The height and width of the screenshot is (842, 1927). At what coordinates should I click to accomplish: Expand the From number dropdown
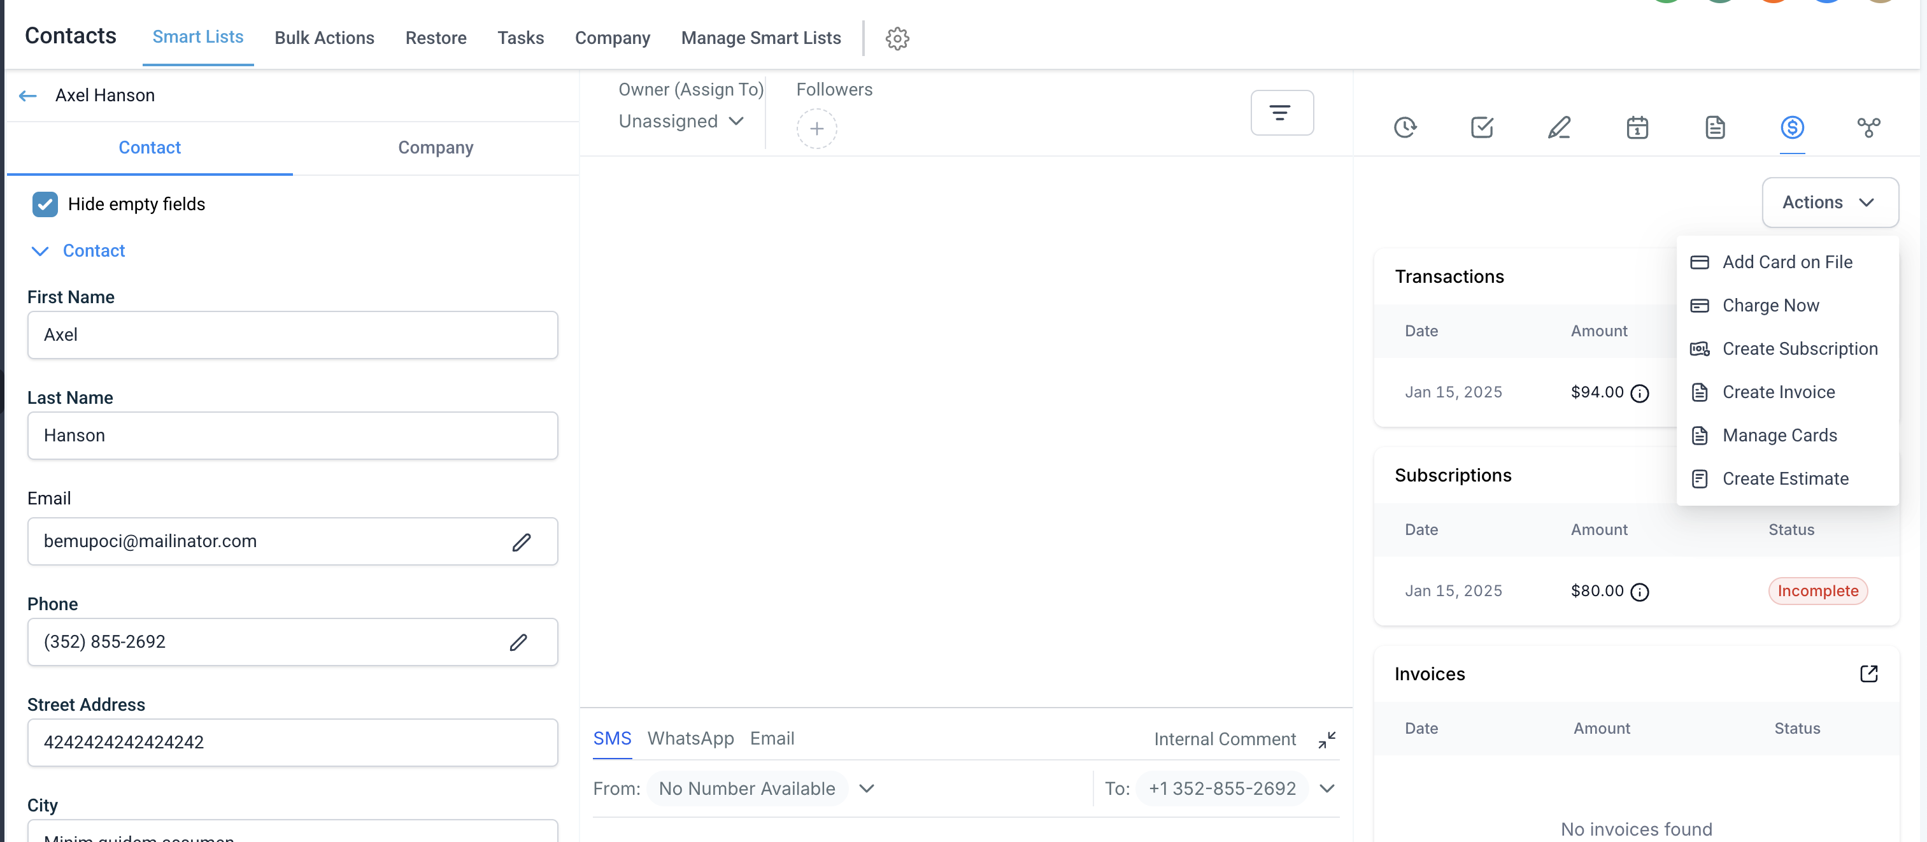[x=866, y=788]
